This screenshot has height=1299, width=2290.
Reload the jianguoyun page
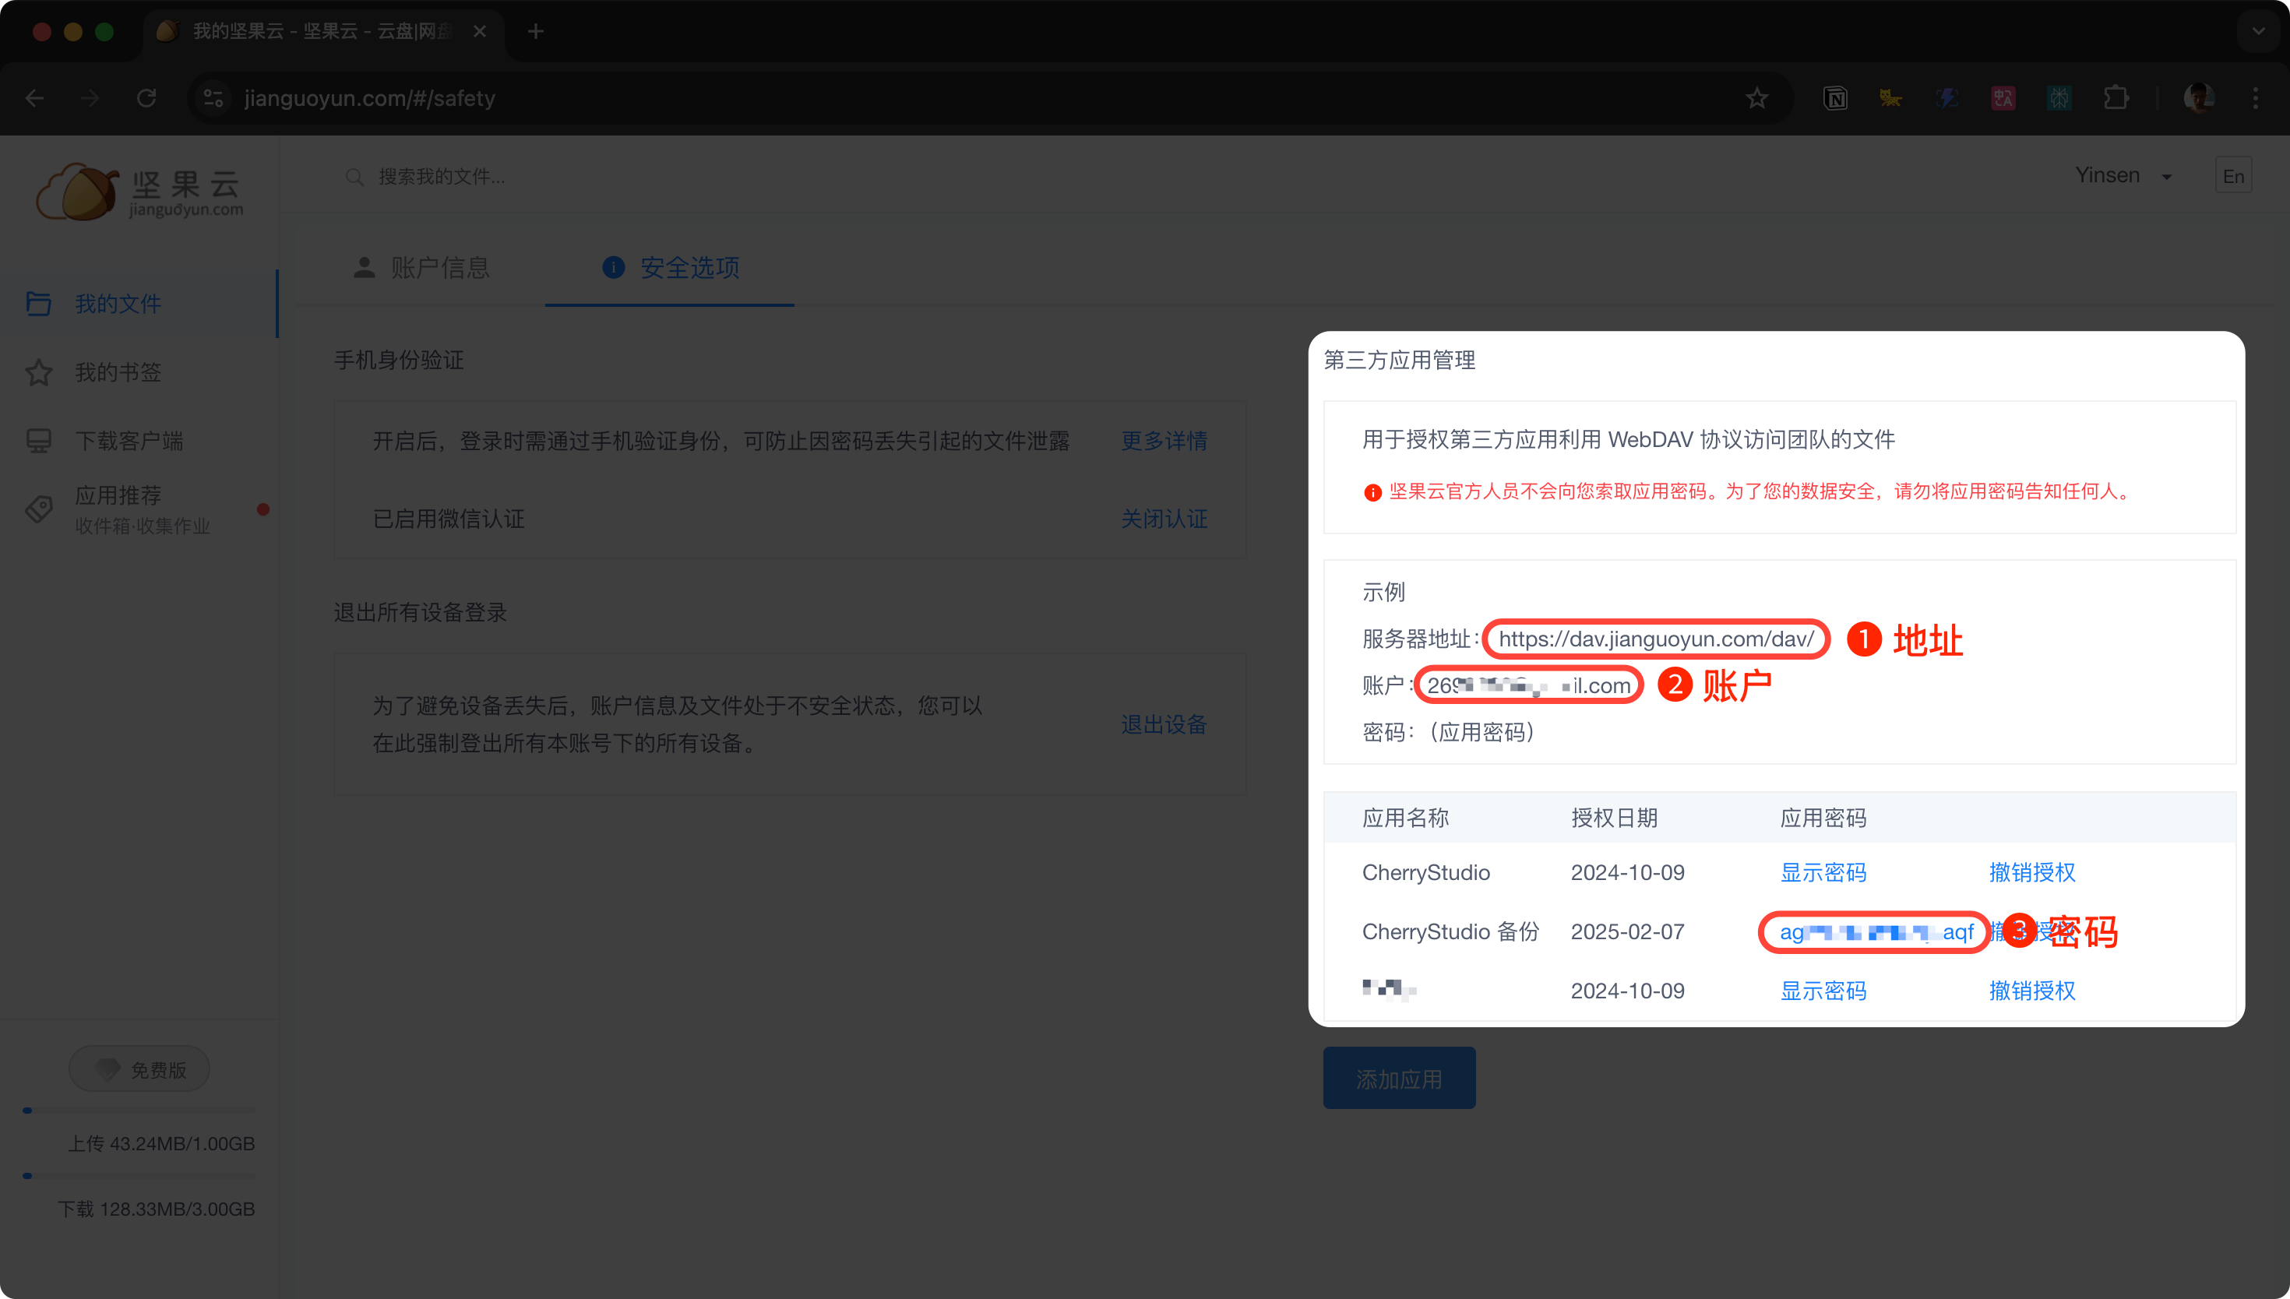click(146, 98)
